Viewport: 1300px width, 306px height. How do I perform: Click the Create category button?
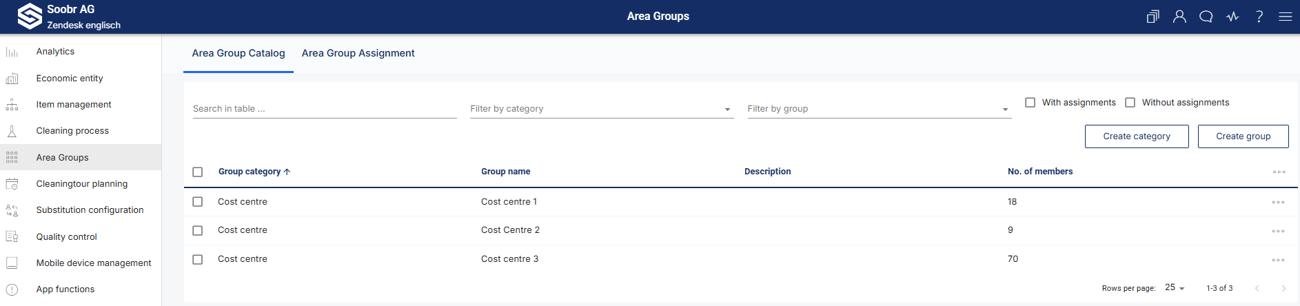1136,136
